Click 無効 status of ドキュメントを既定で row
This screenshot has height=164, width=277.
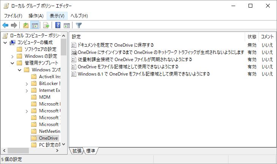click(x=252, y=45)
